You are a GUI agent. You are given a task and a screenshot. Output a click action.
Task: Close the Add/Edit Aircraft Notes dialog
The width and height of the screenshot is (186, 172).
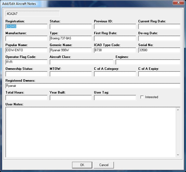coord(178,3)
